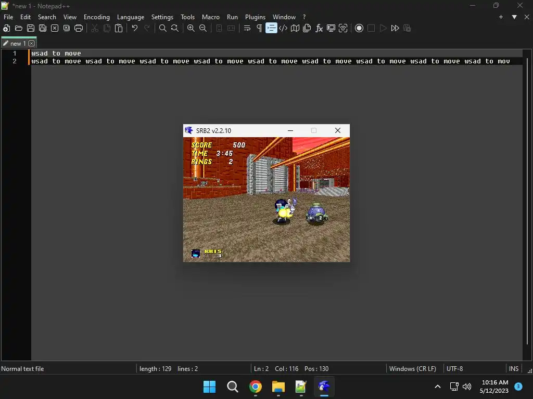Viewport: 533px width, 399px height.
Task: Paste from clipboard using toolbar icon
Action: (x=119, y=28)
